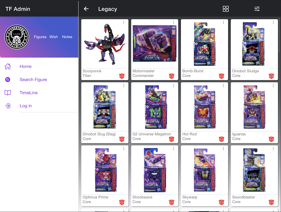Open the filter sliders icon
The height and width of the screenshot is (212, 281).
(x=257, y=9)
